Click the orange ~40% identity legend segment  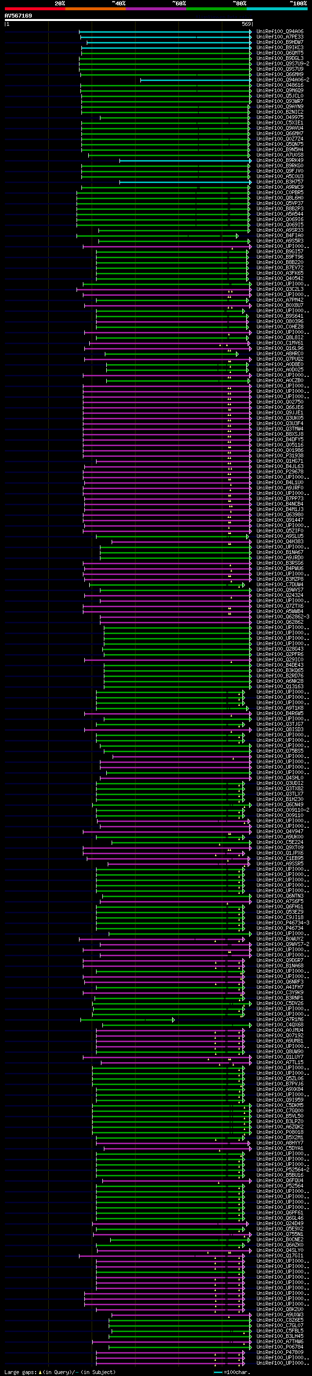coord(96,9)
